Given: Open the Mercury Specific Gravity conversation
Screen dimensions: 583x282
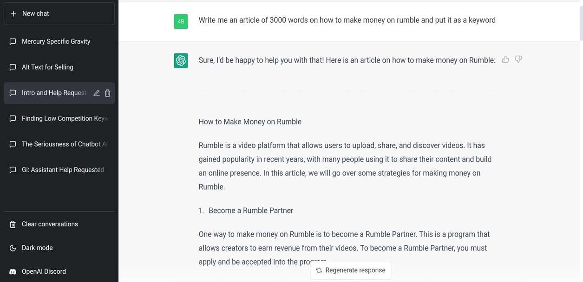Looking at the screenshot, I should [x=59, y=41].
